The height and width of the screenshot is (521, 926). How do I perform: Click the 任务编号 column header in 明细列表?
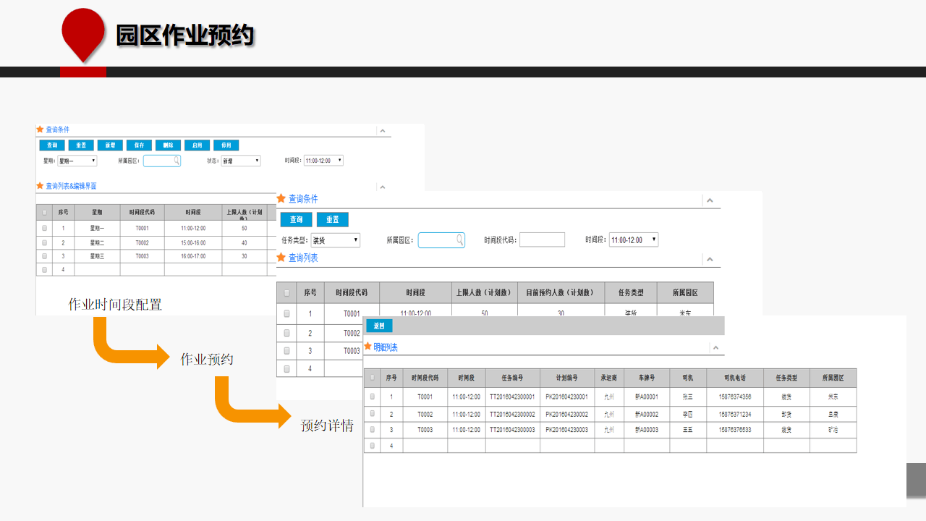(x=512, y=378)
